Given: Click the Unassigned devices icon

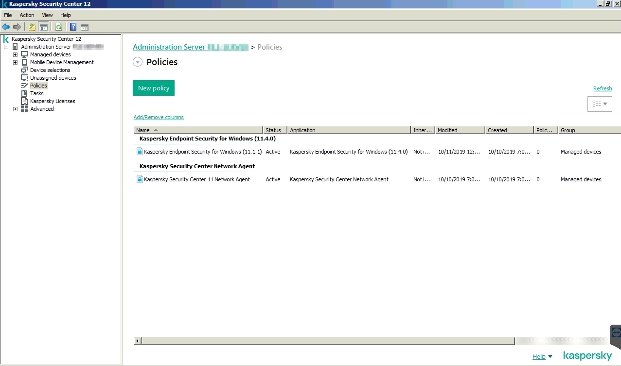Looking at the screenshot, I should pyautogui.click(x=24, y=78).
